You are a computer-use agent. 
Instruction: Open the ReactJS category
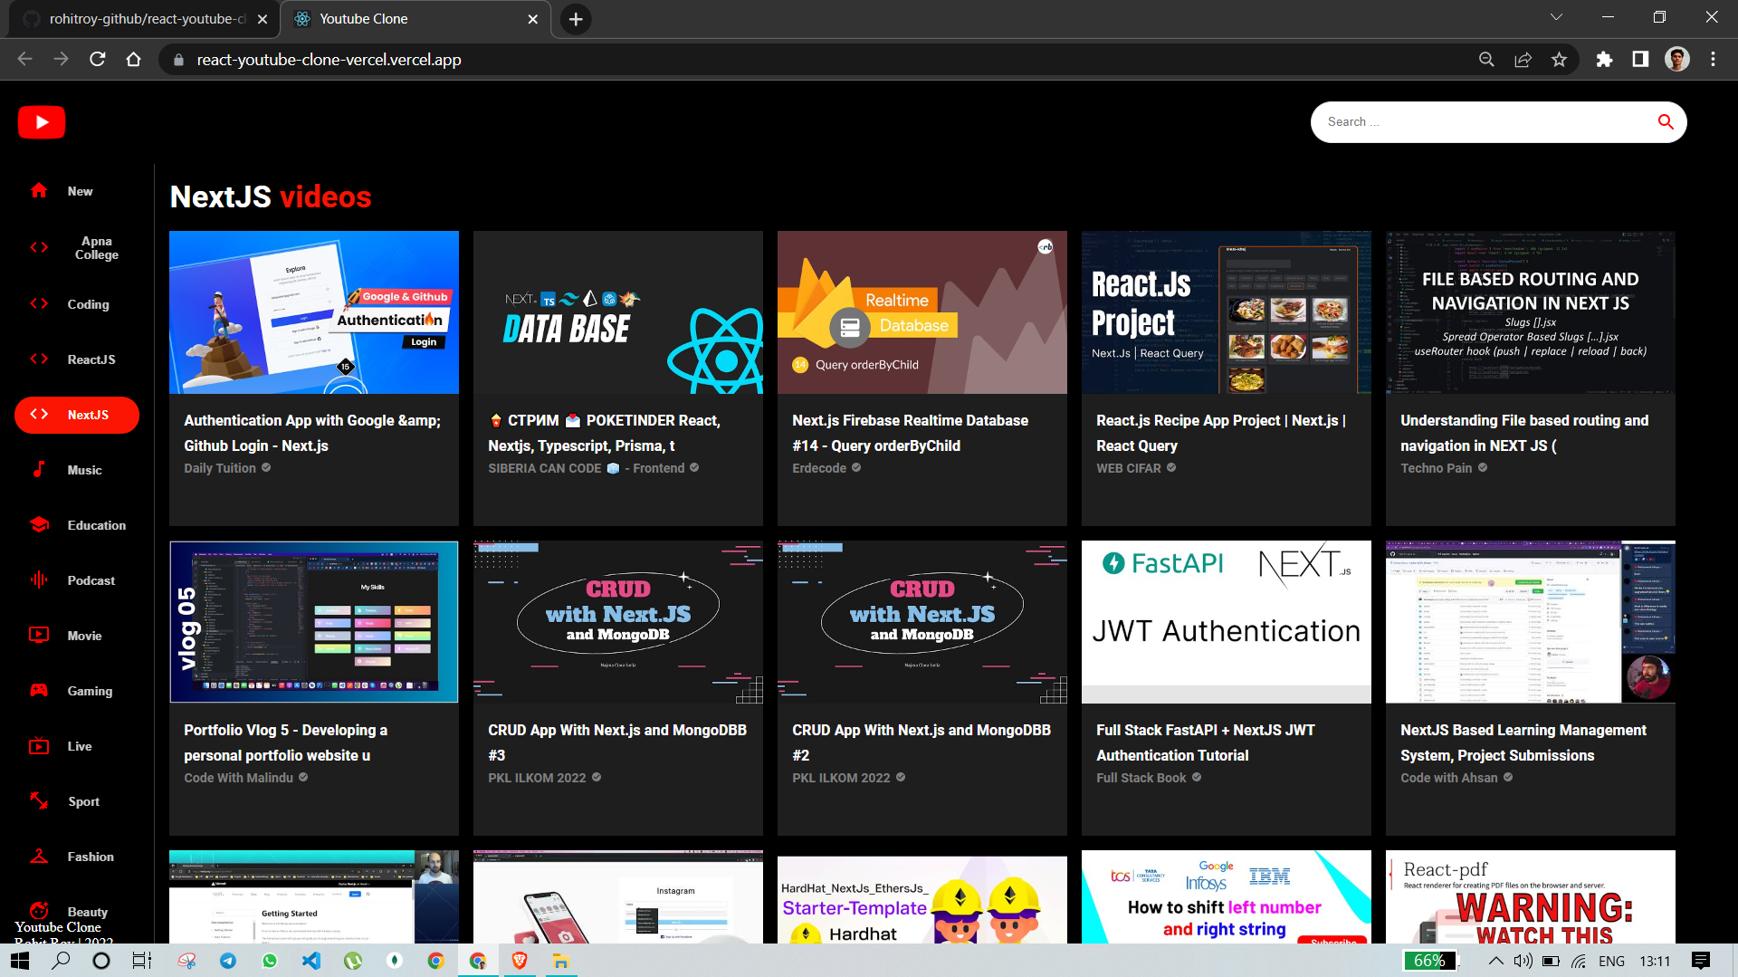(76, 359)
